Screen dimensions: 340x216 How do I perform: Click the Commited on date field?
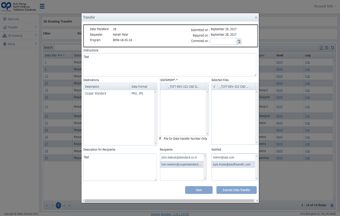223,41
